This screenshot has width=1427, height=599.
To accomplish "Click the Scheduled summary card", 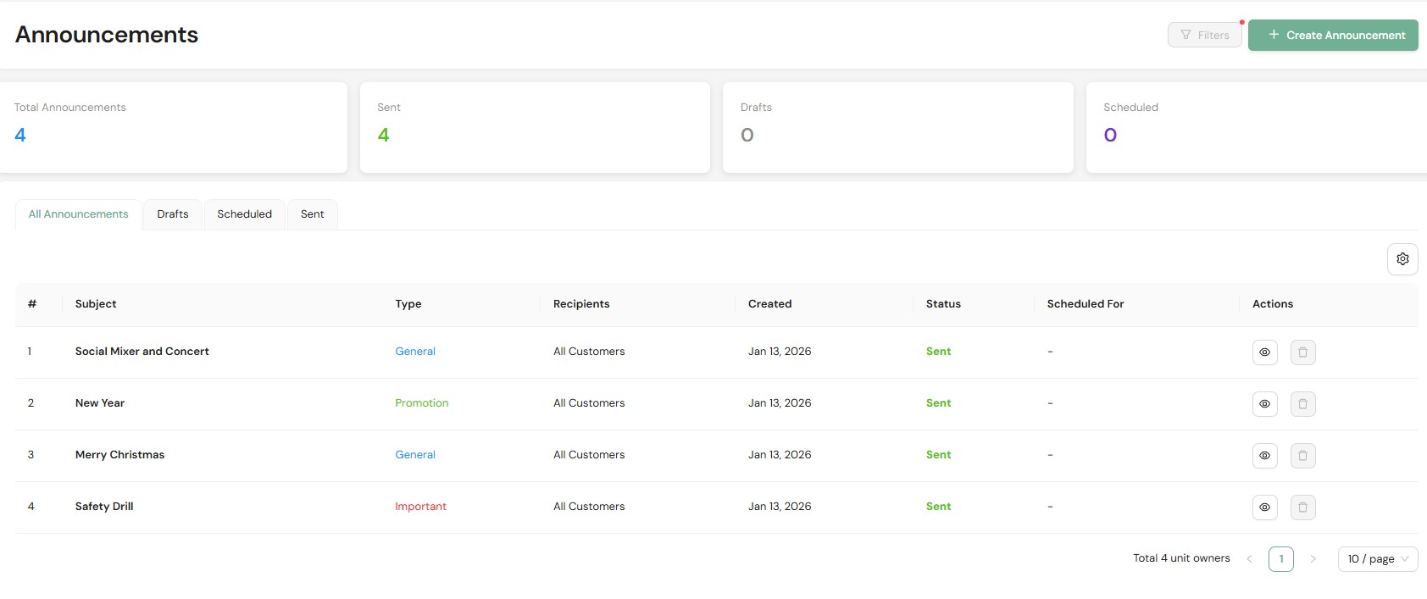I will point(1257,127).
